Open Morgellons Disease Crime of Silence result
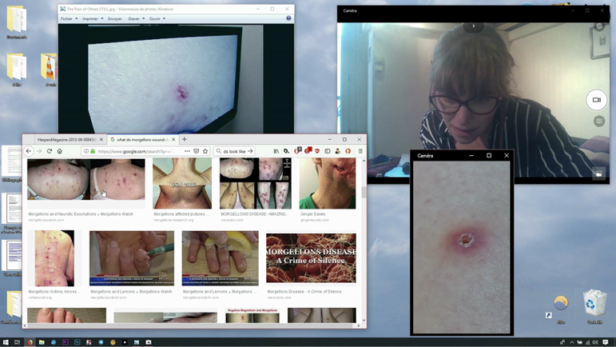 (x=311, y=258)
